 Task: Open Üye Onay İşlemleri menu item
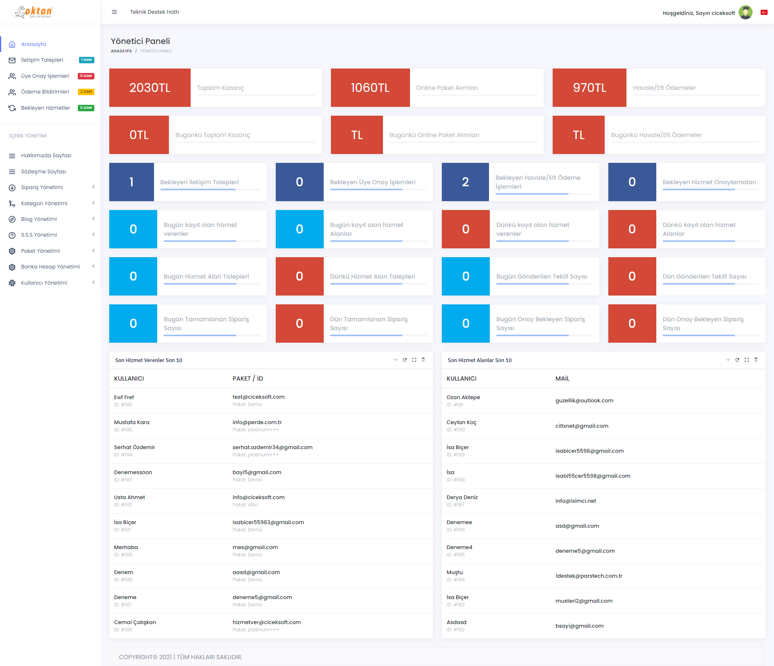click(50, 76)
